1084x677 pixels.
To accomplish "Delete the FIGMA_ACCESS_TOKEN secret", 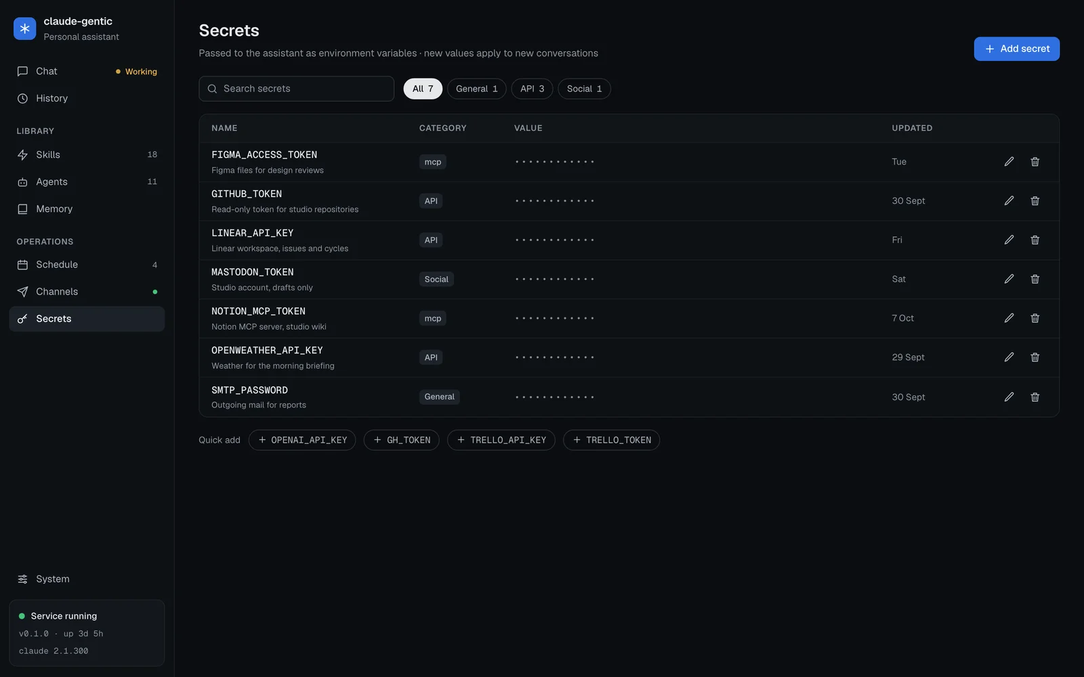I will (x=1035, y=162).
